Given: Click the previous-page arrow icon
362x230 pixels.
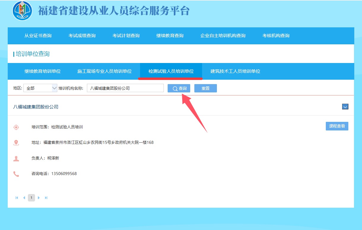Looking at the screenshot, I should [24, 197].
